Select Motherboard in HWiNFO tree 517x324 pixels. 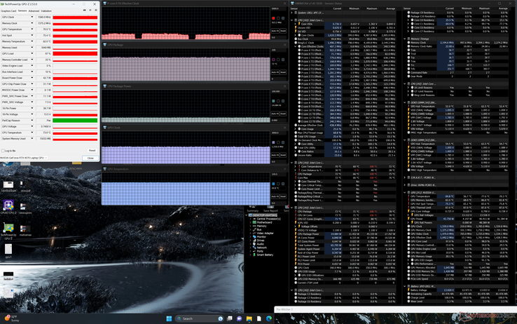coord(266,222)
